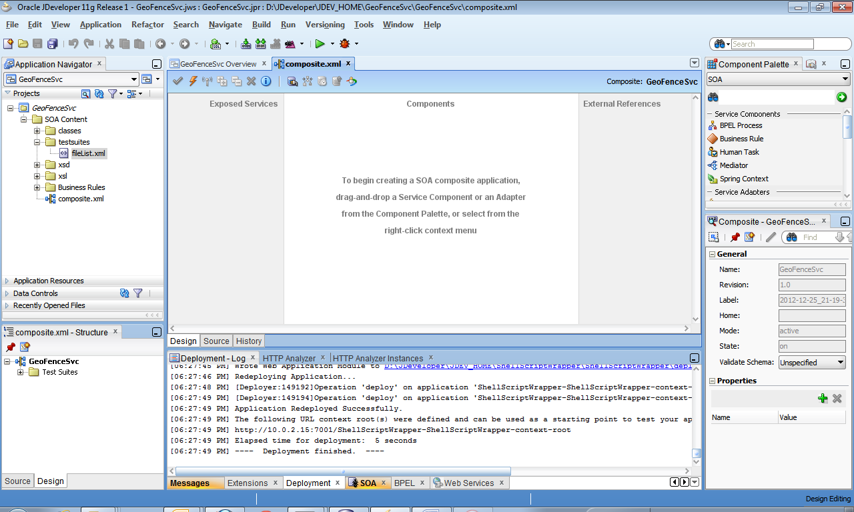Image resolution: width=854 pixels, height=512 pixels.
Task: Click the New gallery icon in main toolbar
Action: pos(8,43)
